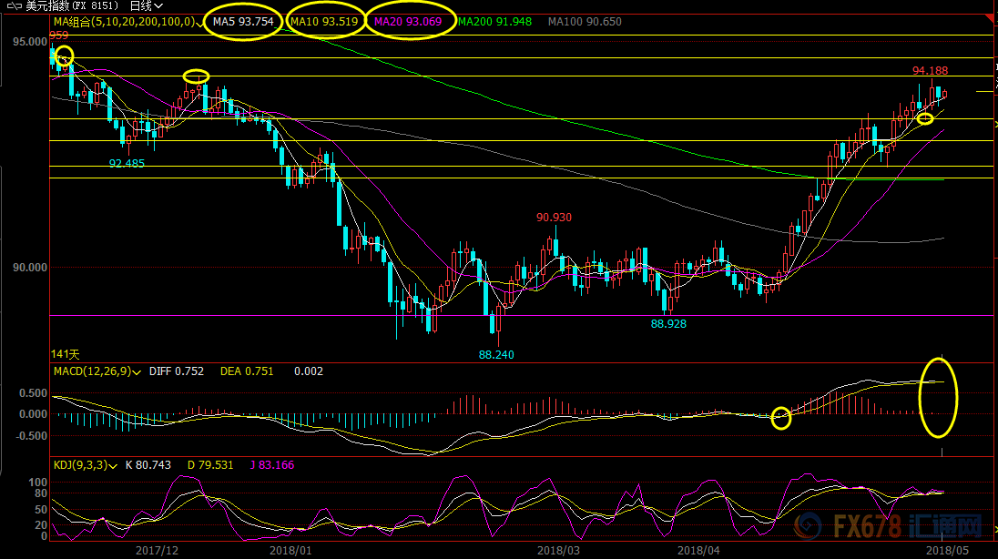Click the 88.240 low price marker

point(496,355)
